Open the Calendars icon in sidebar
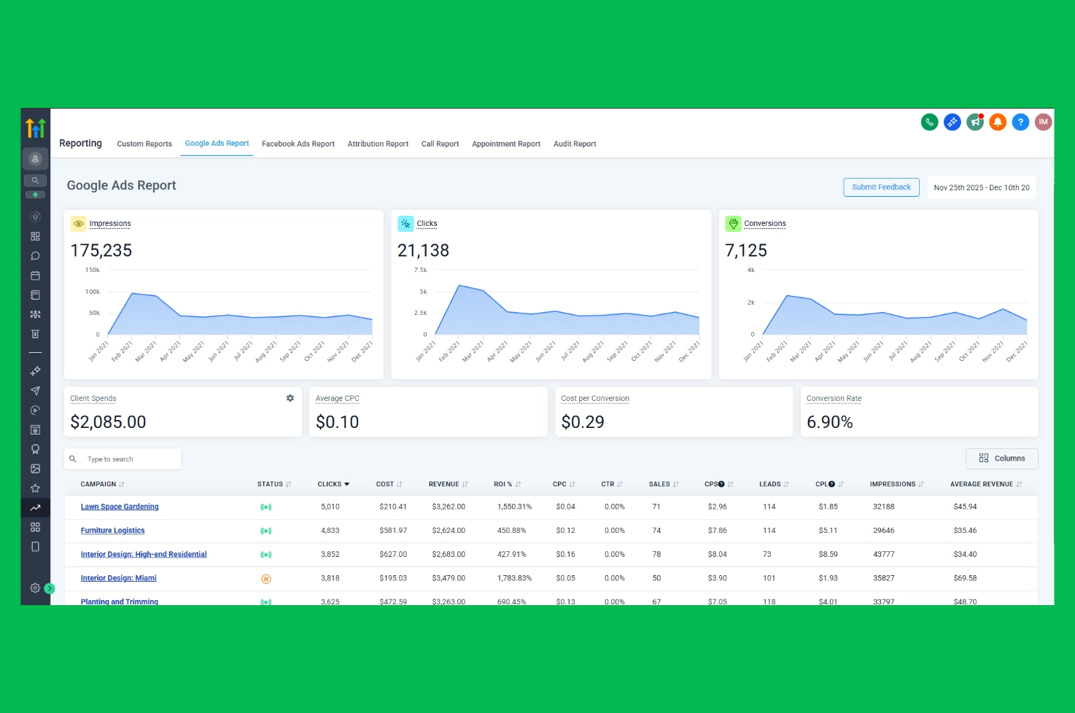Screen dimensions: 1075x713 coord(35,276)
